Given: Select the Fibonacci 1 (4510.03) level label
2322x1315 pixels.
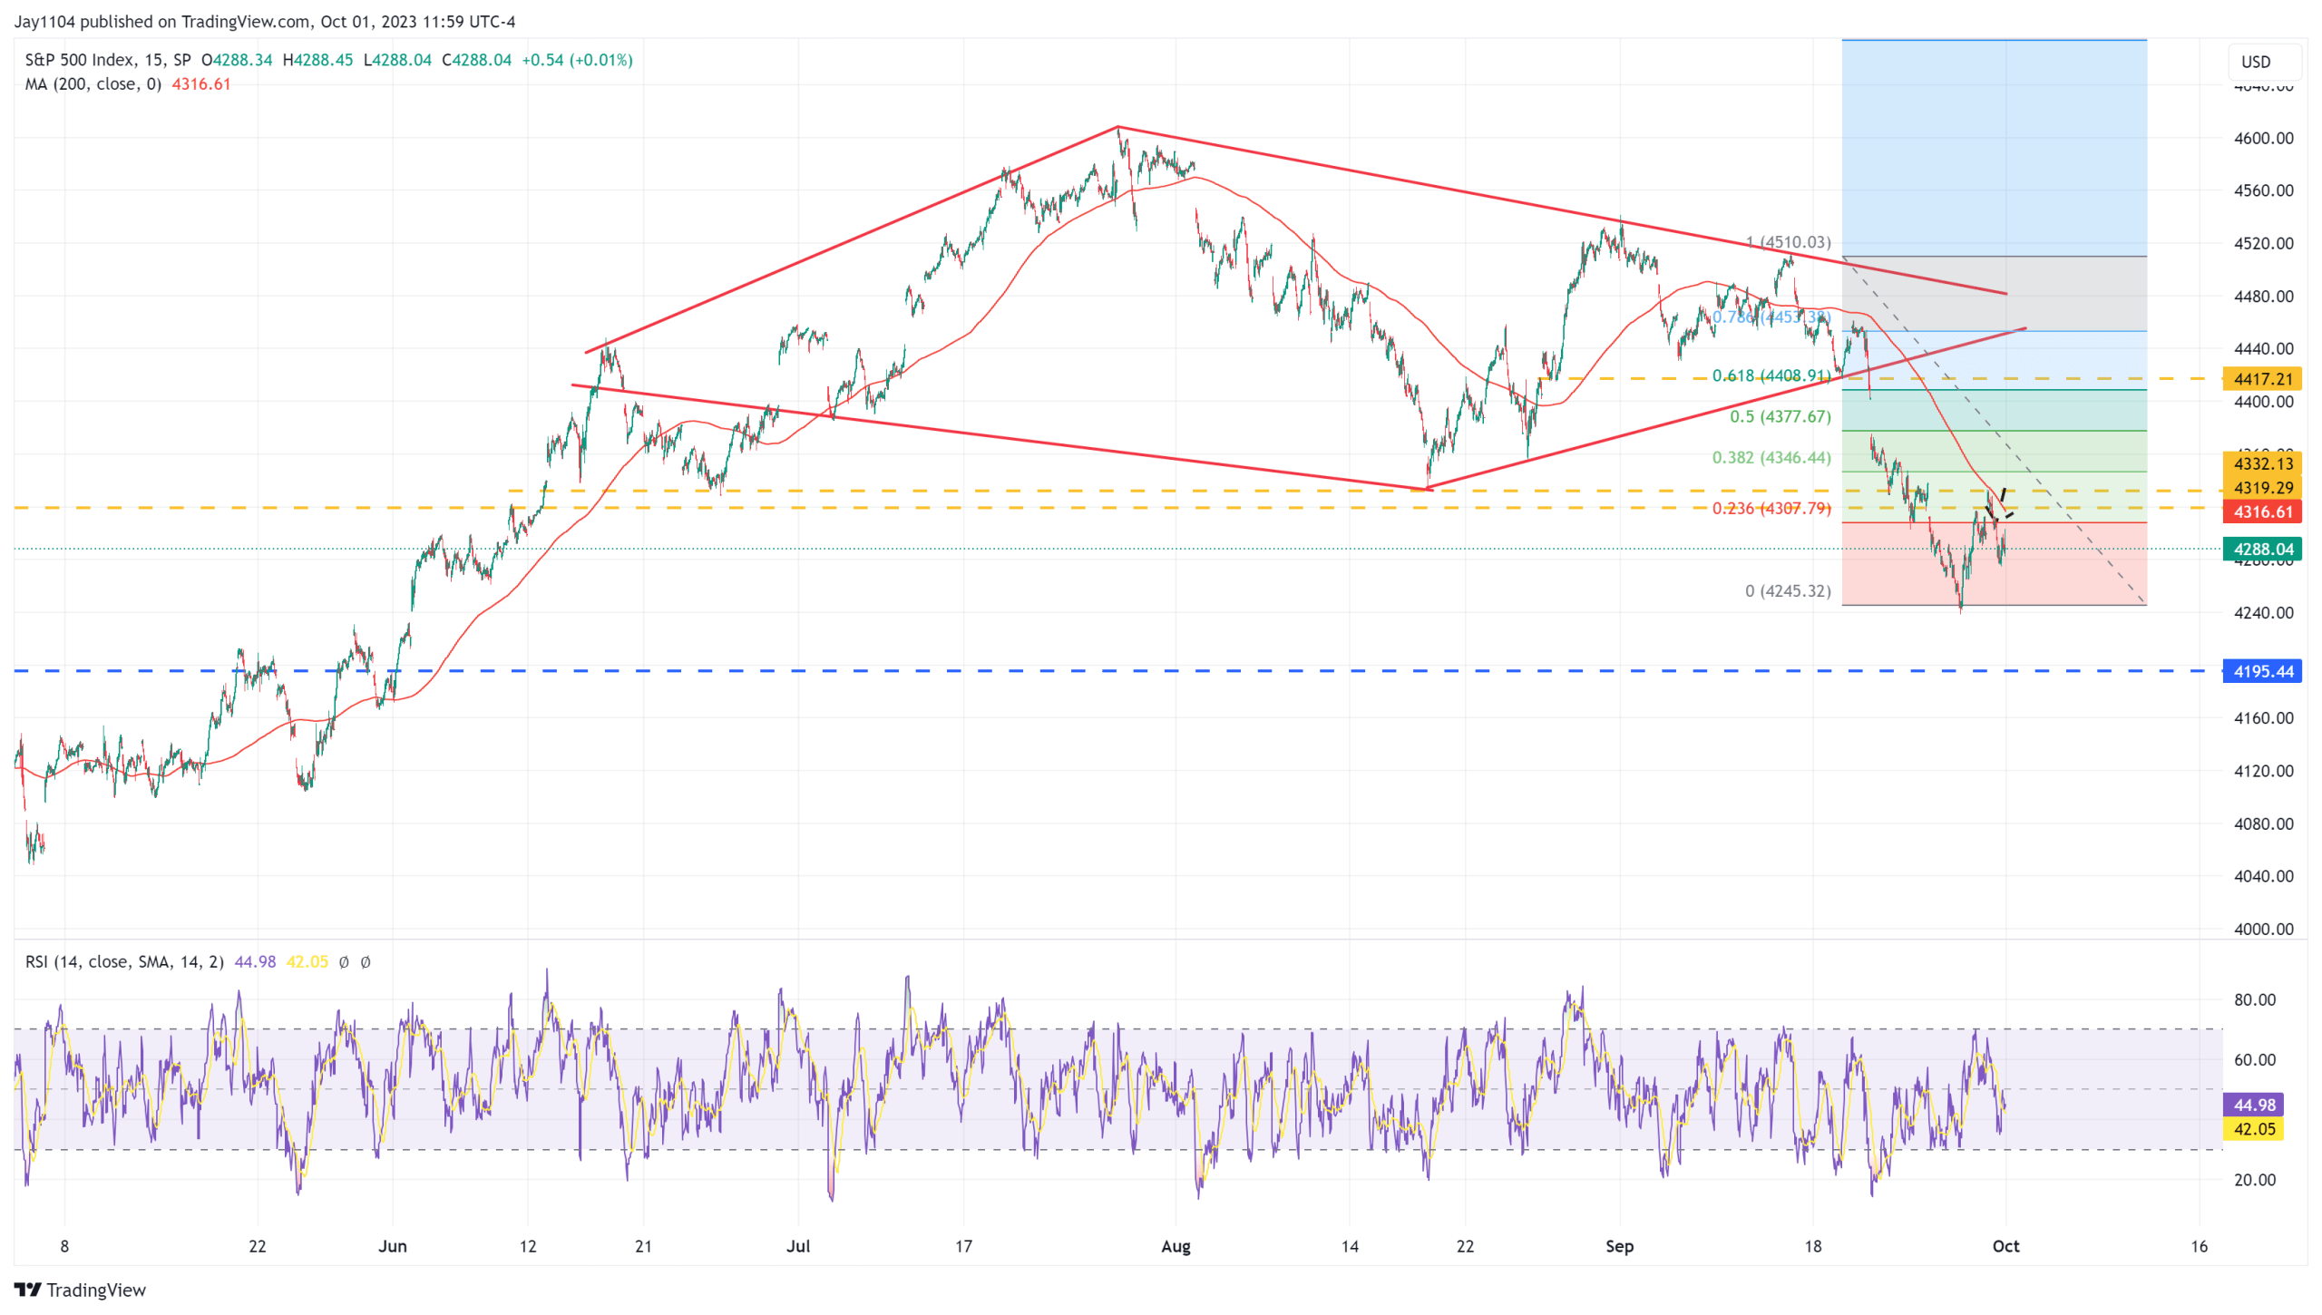Looking at the screenshot, I should coord(1788,242).
